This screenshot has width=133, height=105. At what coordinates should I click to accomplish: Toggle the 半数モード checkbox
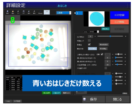(89, 41)
